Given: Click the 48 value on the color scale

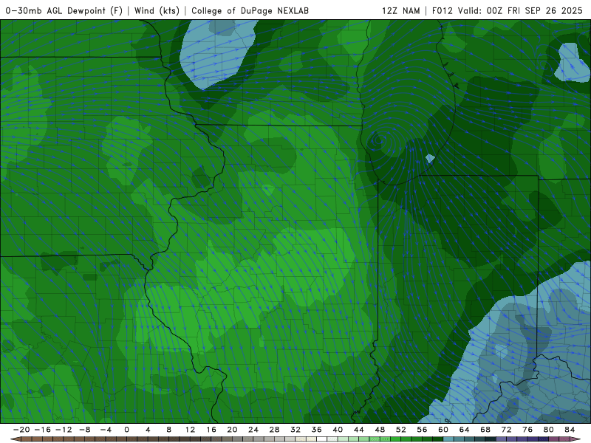Looking at the screenshot, I should (380, 430).
